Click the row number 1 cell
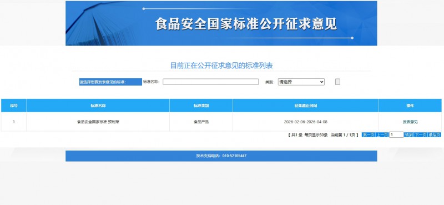 tap(13, 122)
